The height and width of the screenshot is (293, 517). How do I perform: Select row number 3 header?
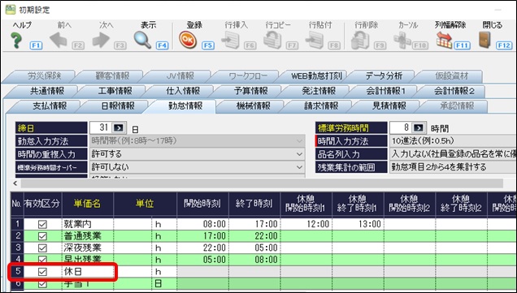coord(17,248)
